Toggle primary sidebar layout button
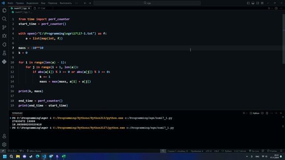The image size is (285, 160). click(x=248, y=3)
